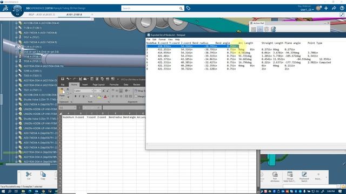Image resolution: width=346 pixels, height=194 pixels.
Task: Toggle Underline in Excel Font group
Action: pyautogui.click(x=83, y=96)
